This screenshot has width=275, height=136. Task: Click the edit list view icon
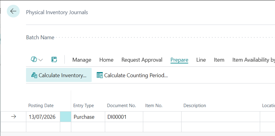(x=54, y=59)
